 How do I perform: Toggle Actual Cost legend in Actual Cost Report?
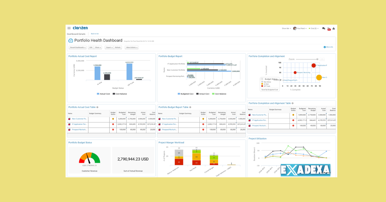pyautogui.click(x=103, y=94)
